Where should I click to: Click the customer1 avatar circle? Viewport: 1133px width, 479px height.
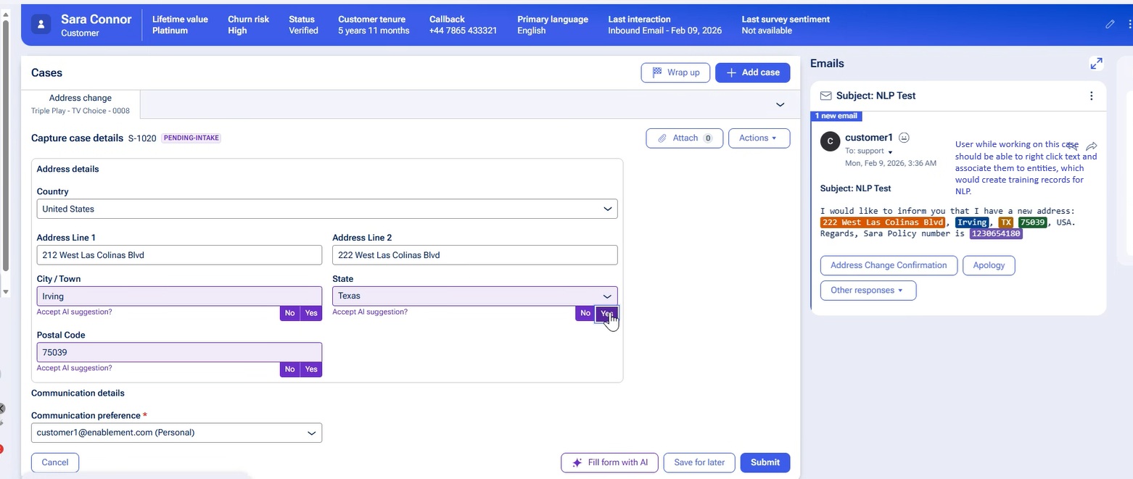click(830, 141)
